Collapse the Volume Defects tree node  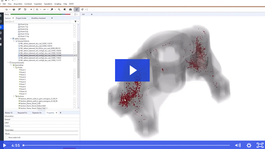click(x=14, y=41)
